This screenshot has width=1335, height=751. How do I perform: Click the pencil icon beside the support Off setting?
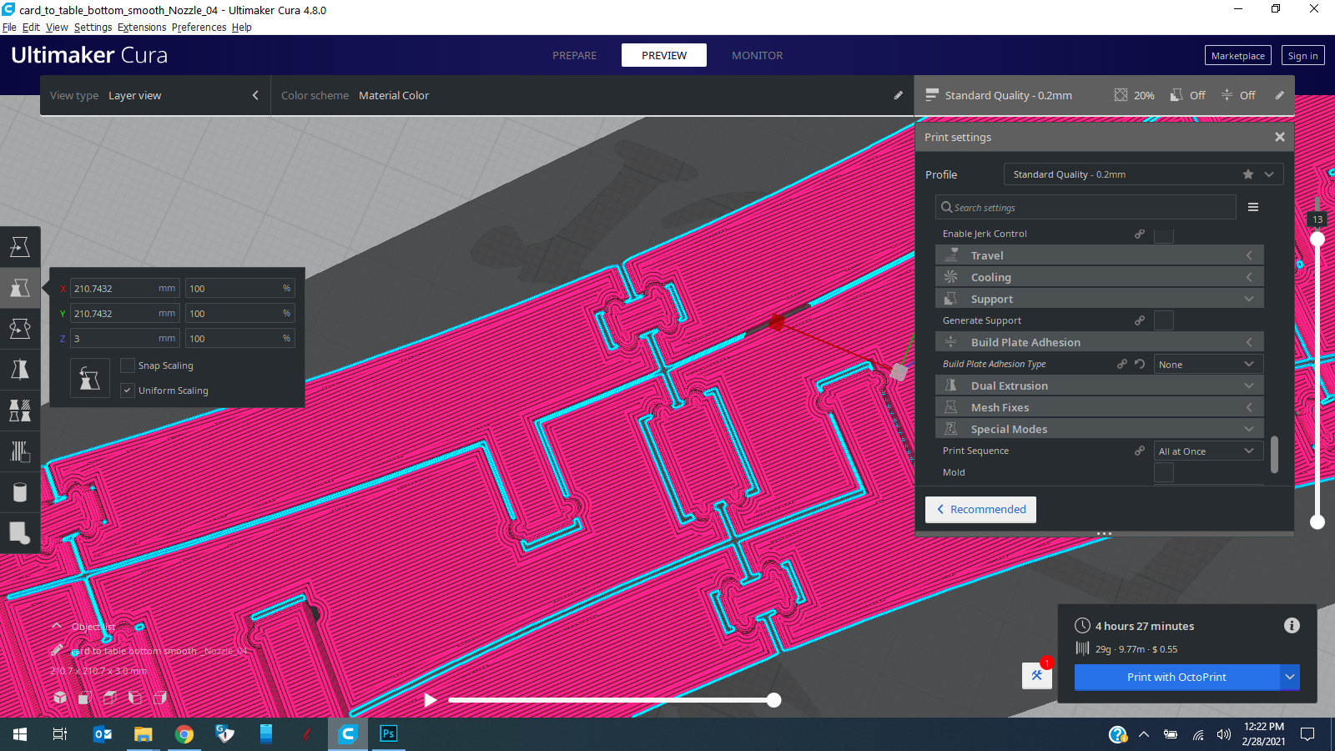1280,95
